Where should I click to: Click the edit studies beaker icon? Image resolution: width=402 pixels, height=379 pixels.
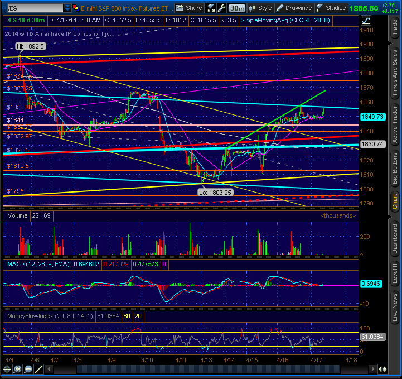click(x=211, y=8)
